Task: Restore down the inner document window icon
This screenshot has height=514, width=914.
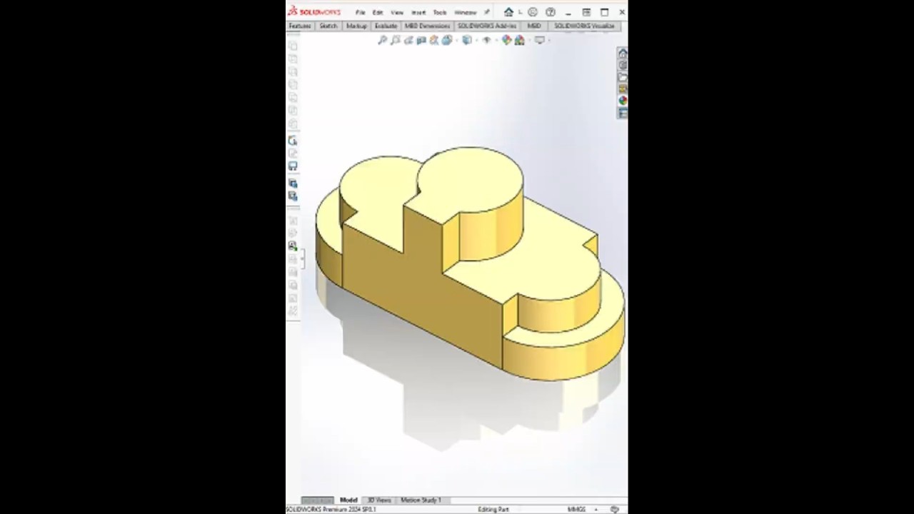Action: point(586,12)
